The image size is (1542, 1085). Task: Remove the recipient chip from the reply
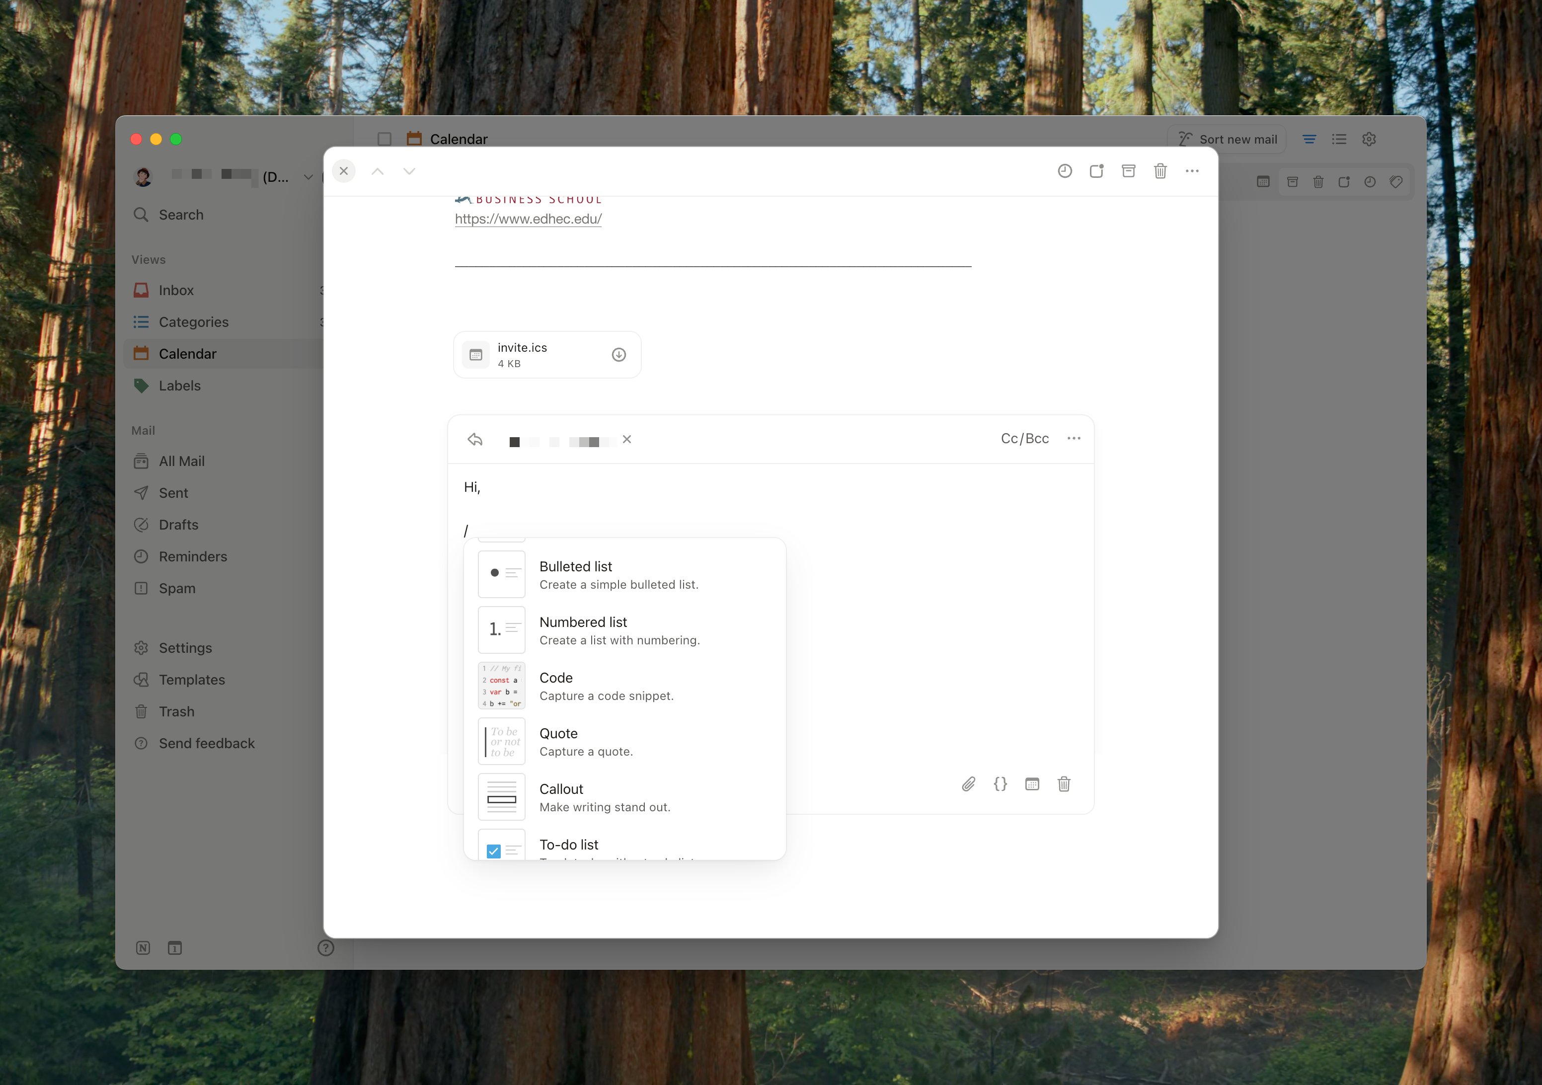pos(626,439)
